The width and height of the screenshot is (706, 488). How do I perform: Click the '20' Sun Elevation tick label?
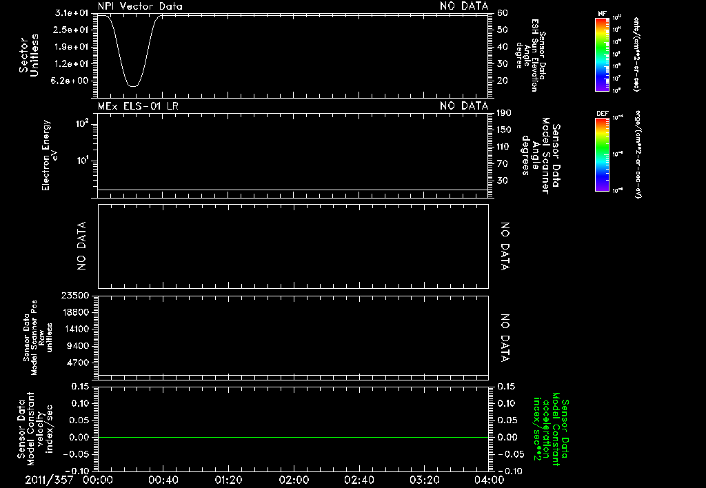(503, 81)
